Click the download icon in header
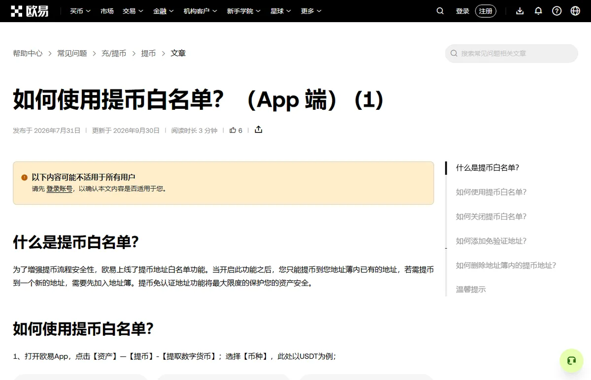Viewport: 591px width, 380px height. [x=520, y=11]
